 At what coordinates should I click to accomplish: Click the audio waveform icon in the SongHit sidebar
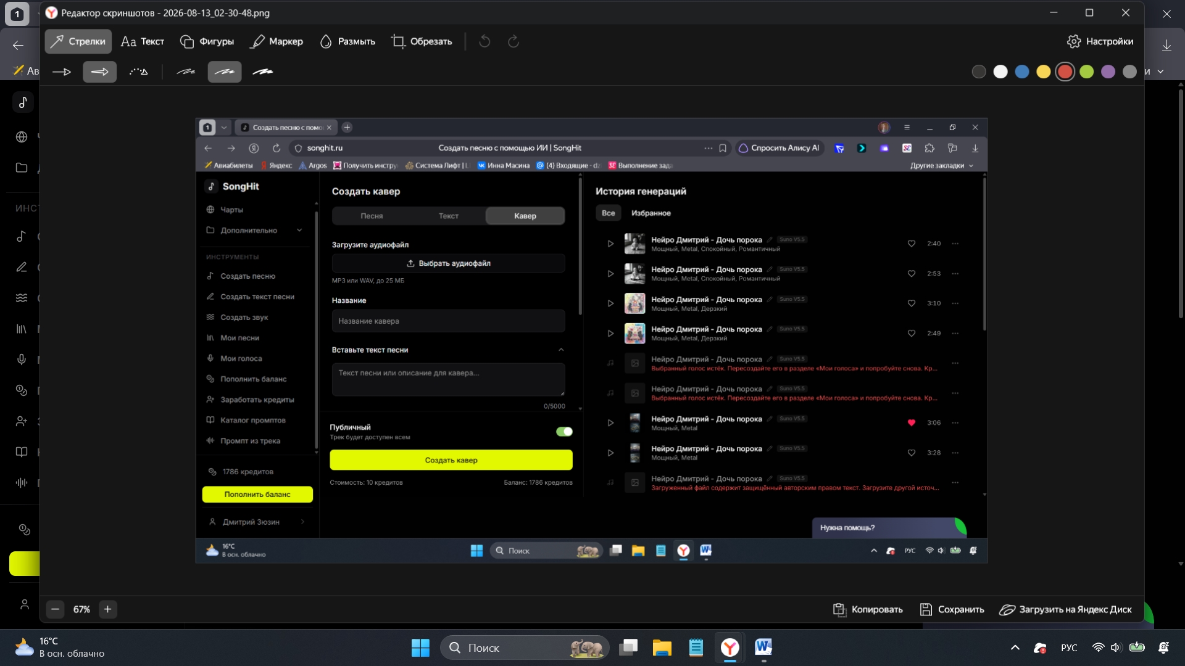(x=22, y=483)
